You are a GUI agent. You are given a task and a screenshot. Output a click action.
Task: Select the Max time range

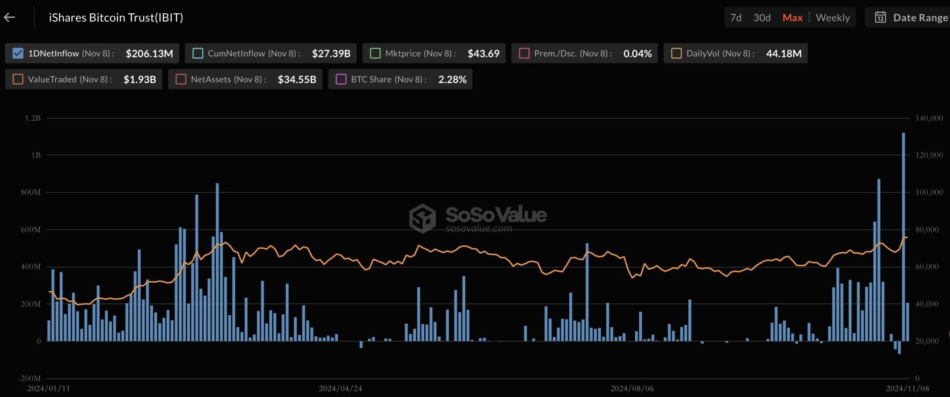pos(792,17)
